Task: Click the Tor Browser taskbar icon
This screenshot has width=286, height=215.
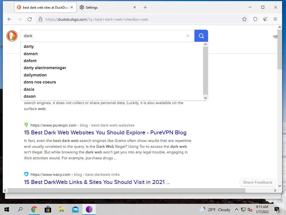Action: coord(89,209)
